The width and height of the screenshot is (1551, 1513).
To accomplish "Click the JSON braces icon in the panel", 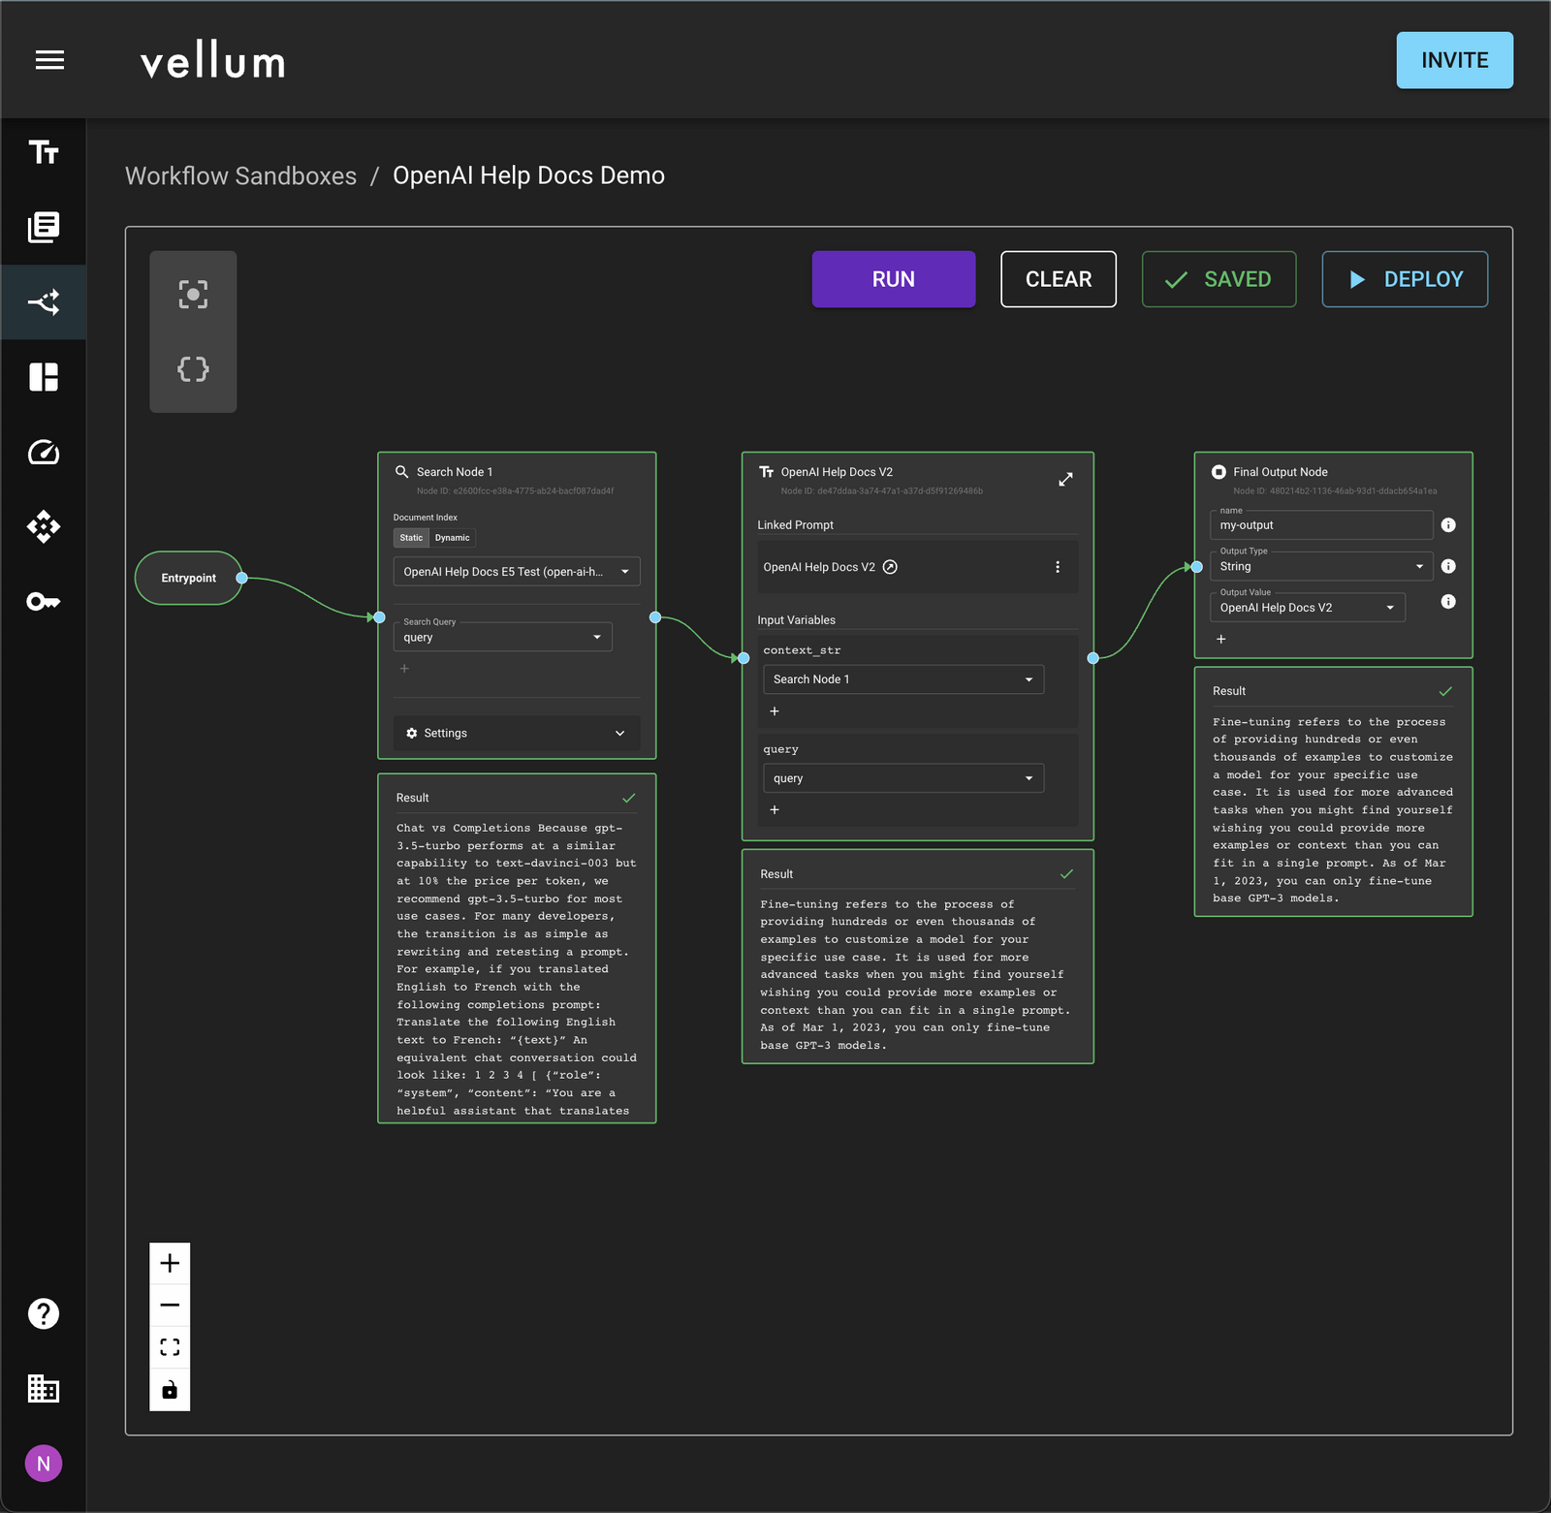I will point(193,368).
